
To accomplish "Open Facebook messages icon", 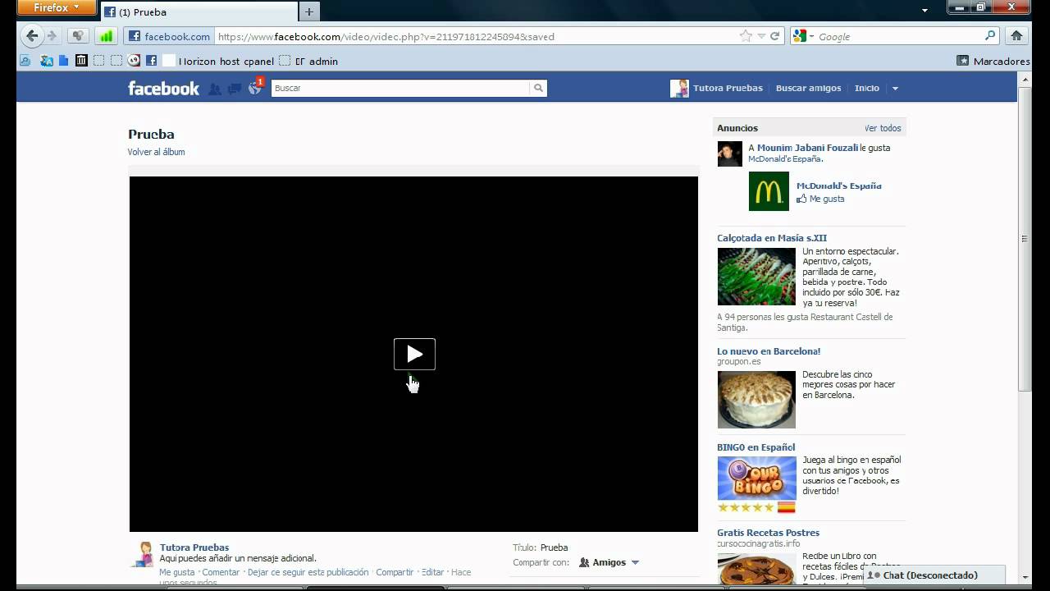I will [x=235, y=89].
